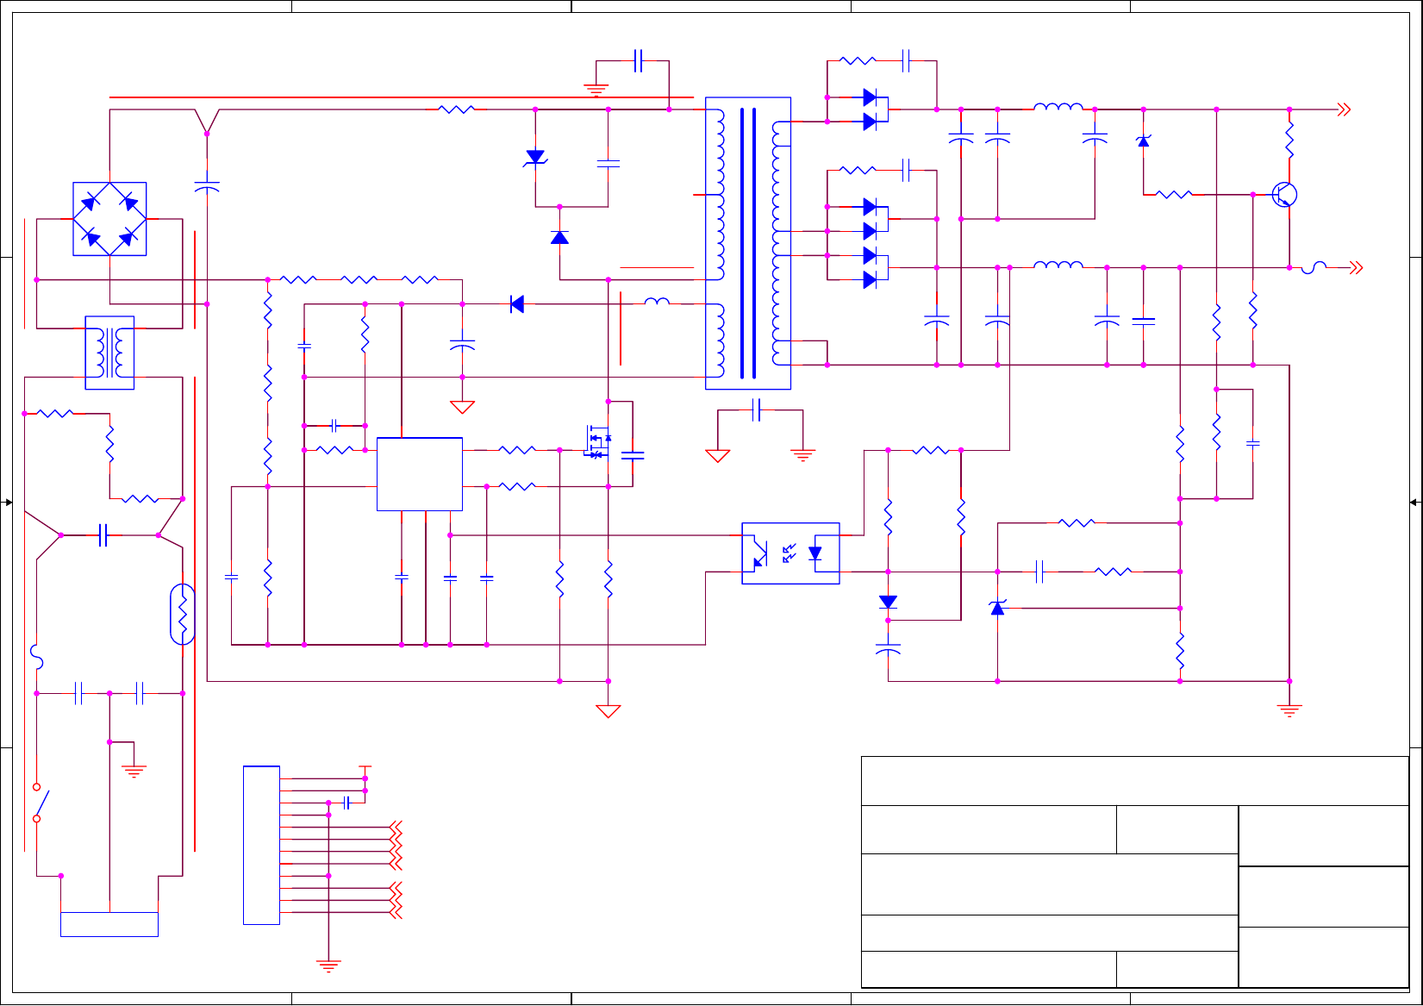Screen dimensions: 1423x1006
Task: Click the base resistor feeding the NPN transistor
Action: (x=1174, y=195)
